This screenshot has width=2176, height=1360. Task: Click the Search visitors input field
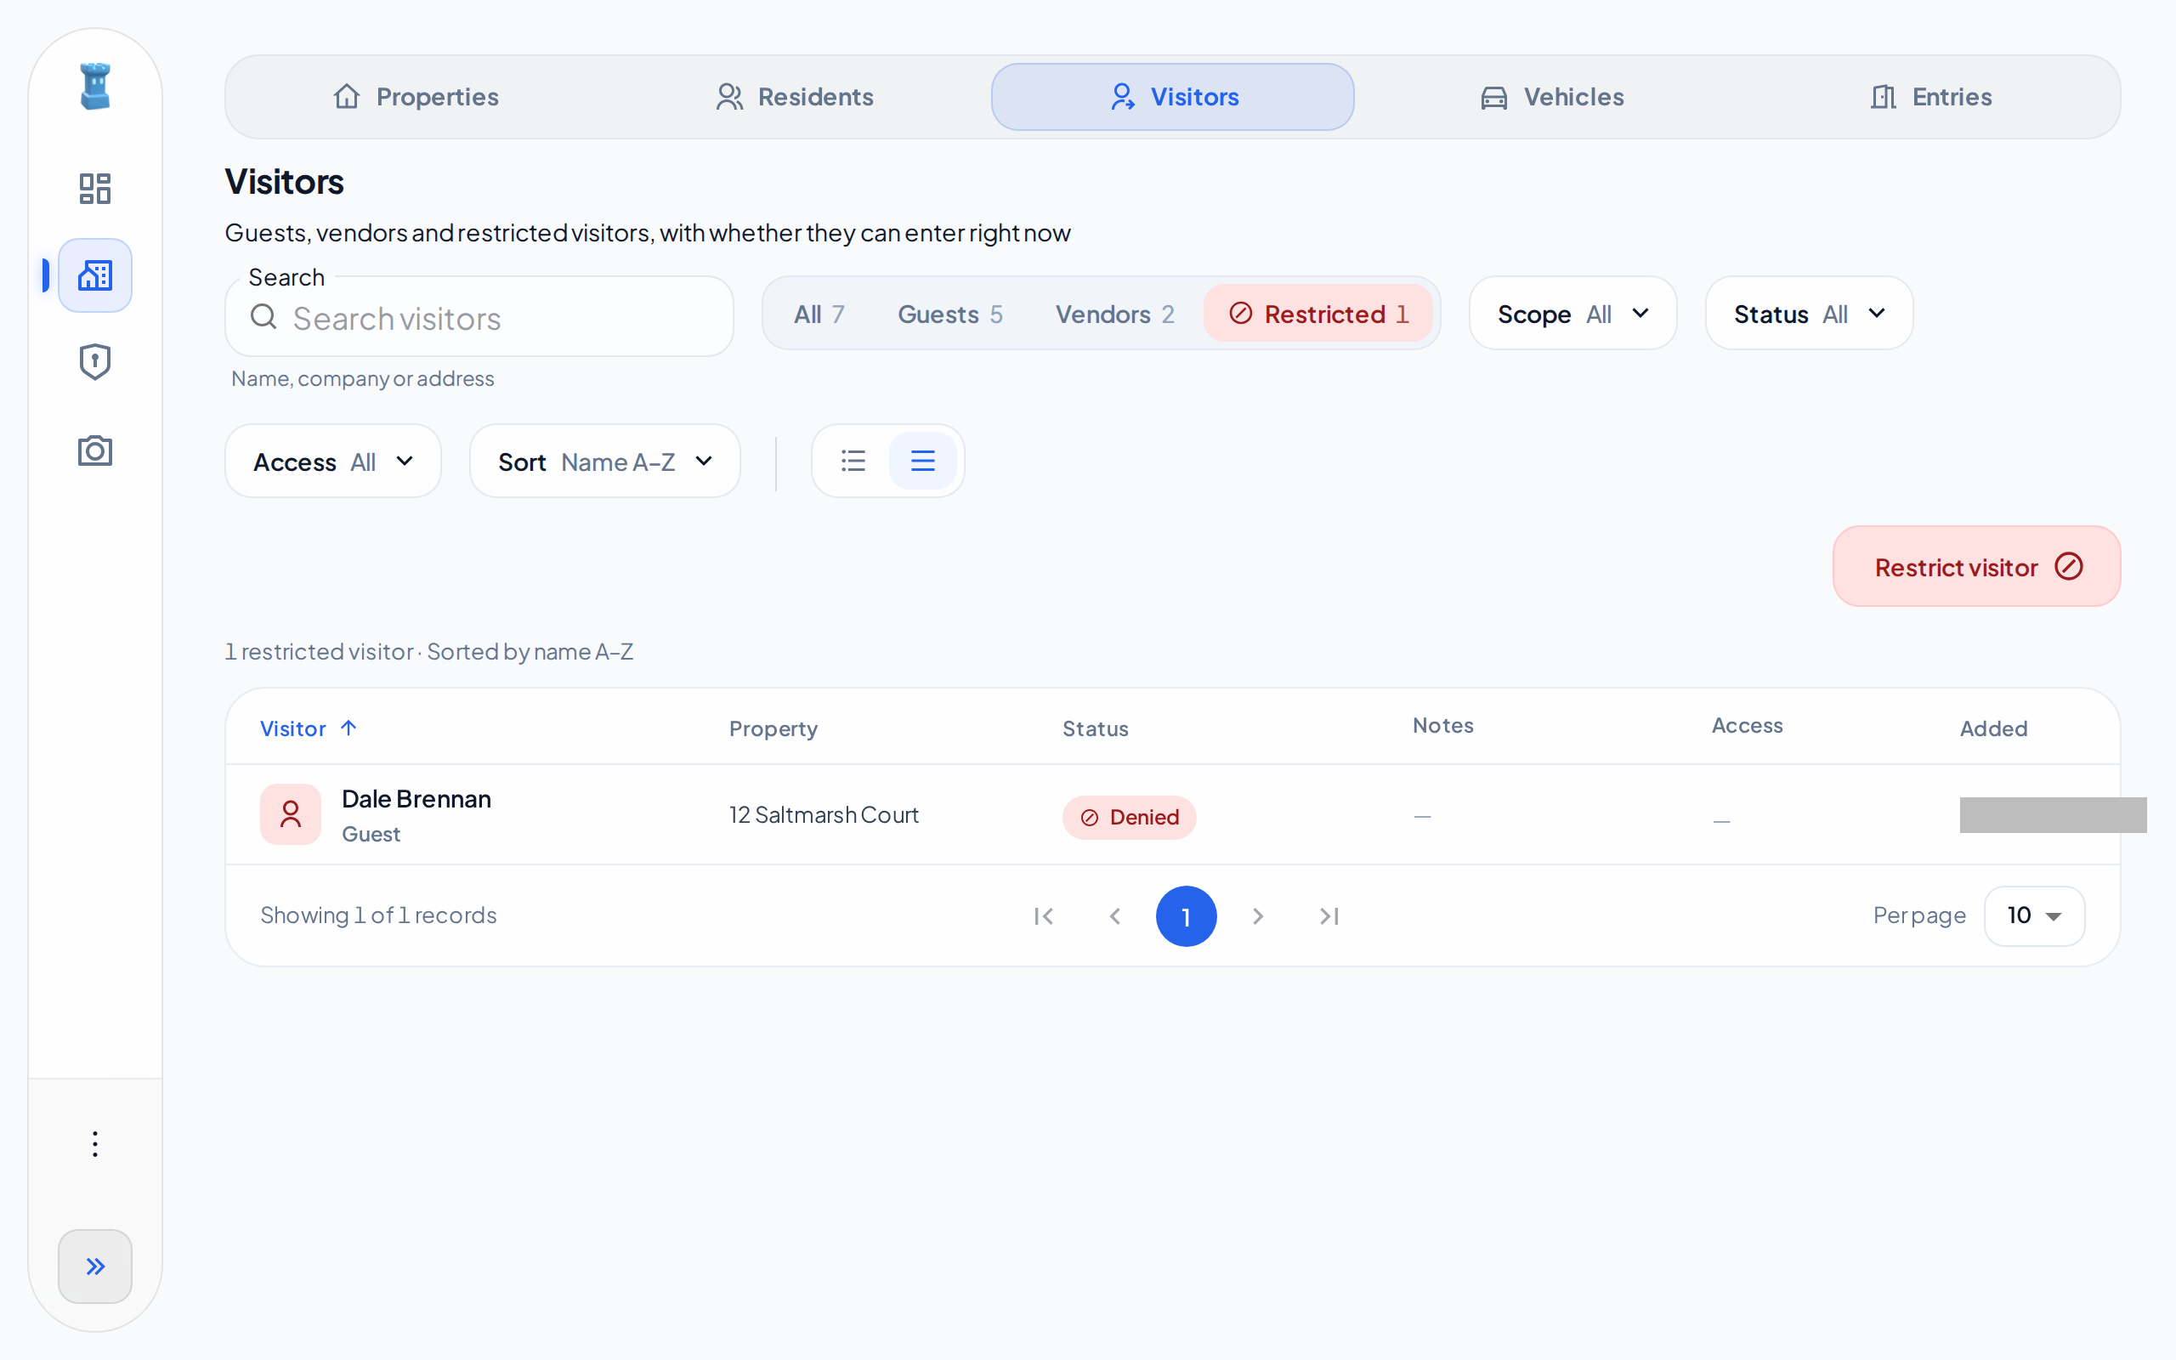tap(479, 316)
